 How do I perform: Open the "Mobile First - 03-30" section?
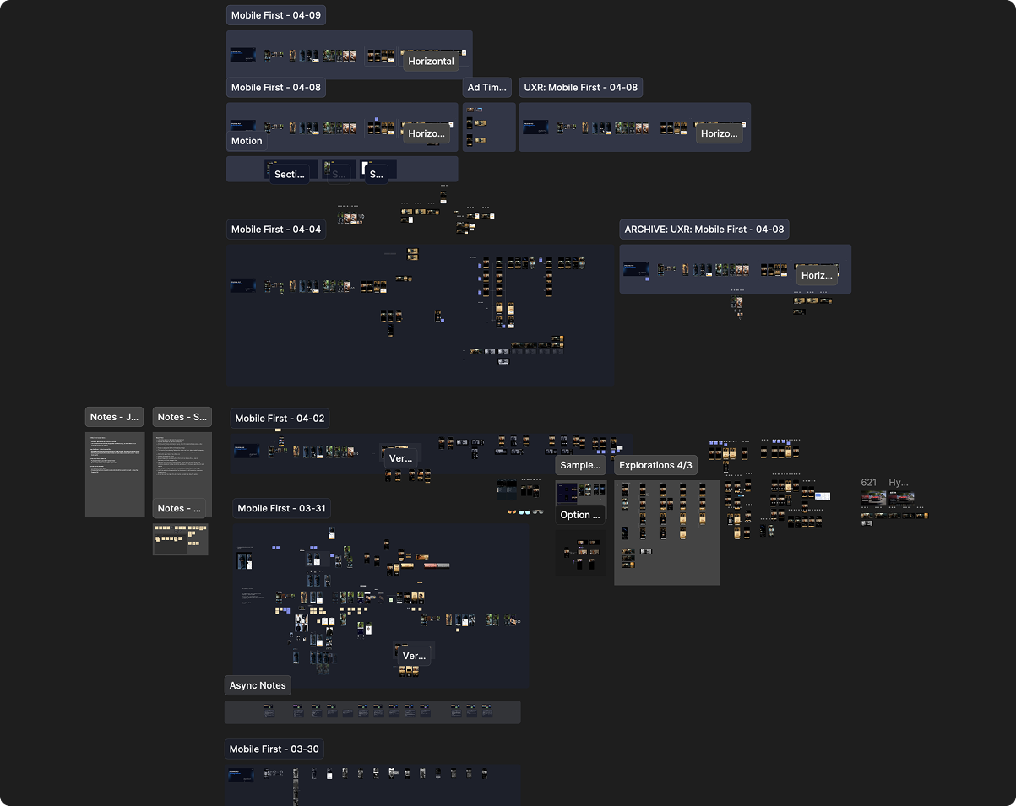pos(274,749)
